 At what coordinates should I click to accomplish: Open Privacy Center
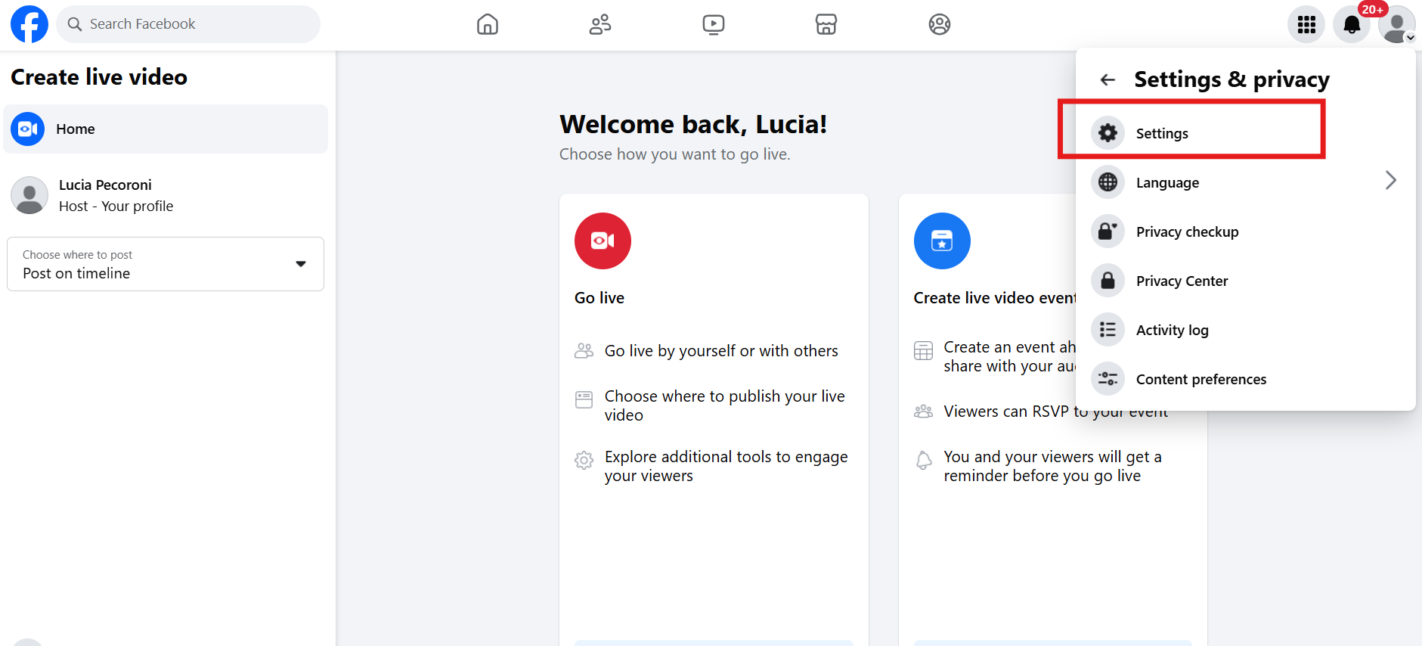[x=1182, y=281]
